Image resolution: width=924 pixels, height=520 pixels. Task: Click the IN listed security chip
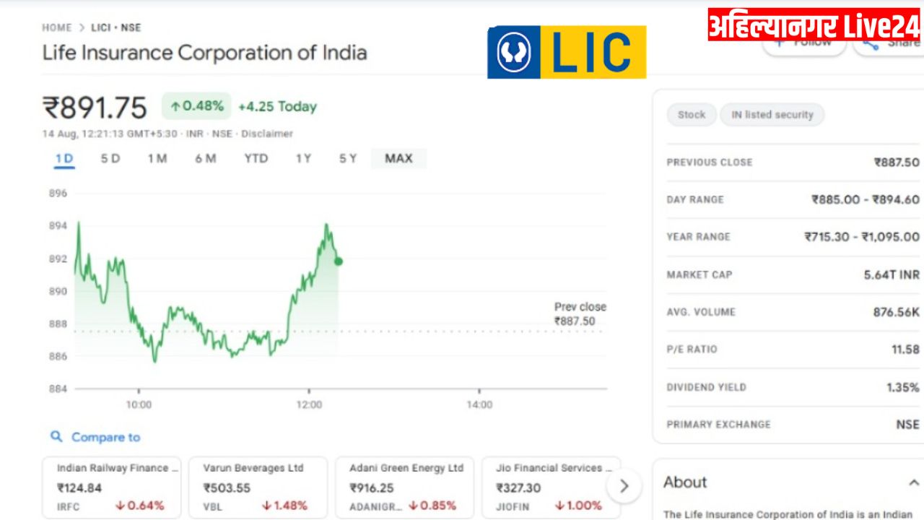[772, 115]
